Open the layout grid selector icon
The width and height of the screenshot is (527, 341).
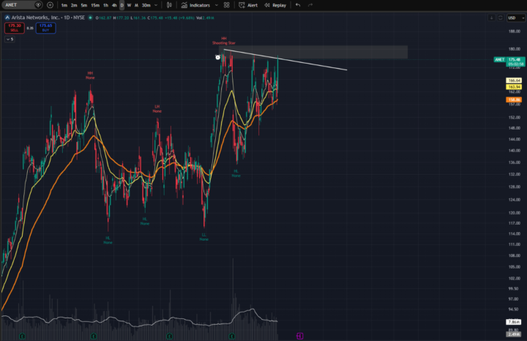tap(226, 5)
